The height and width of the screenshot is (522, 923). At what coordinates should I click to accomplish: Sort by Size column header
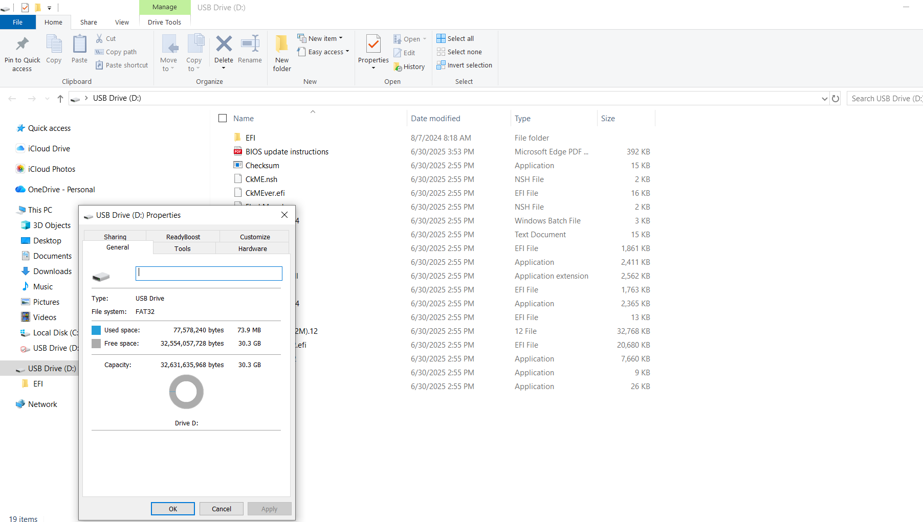pyautogui.click(x=608, y=118)
